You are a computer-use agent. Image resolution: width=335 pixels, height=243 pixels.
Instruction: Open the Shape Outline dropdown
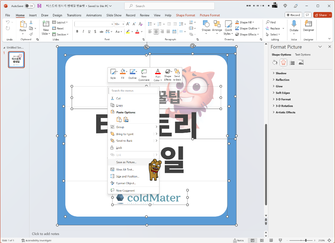[x=247, y=28]
